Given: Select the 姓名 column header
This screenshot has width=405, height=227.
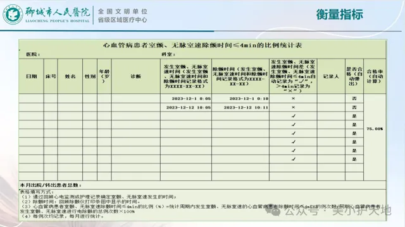Looking at the screenshot, I should pos(70,76).
